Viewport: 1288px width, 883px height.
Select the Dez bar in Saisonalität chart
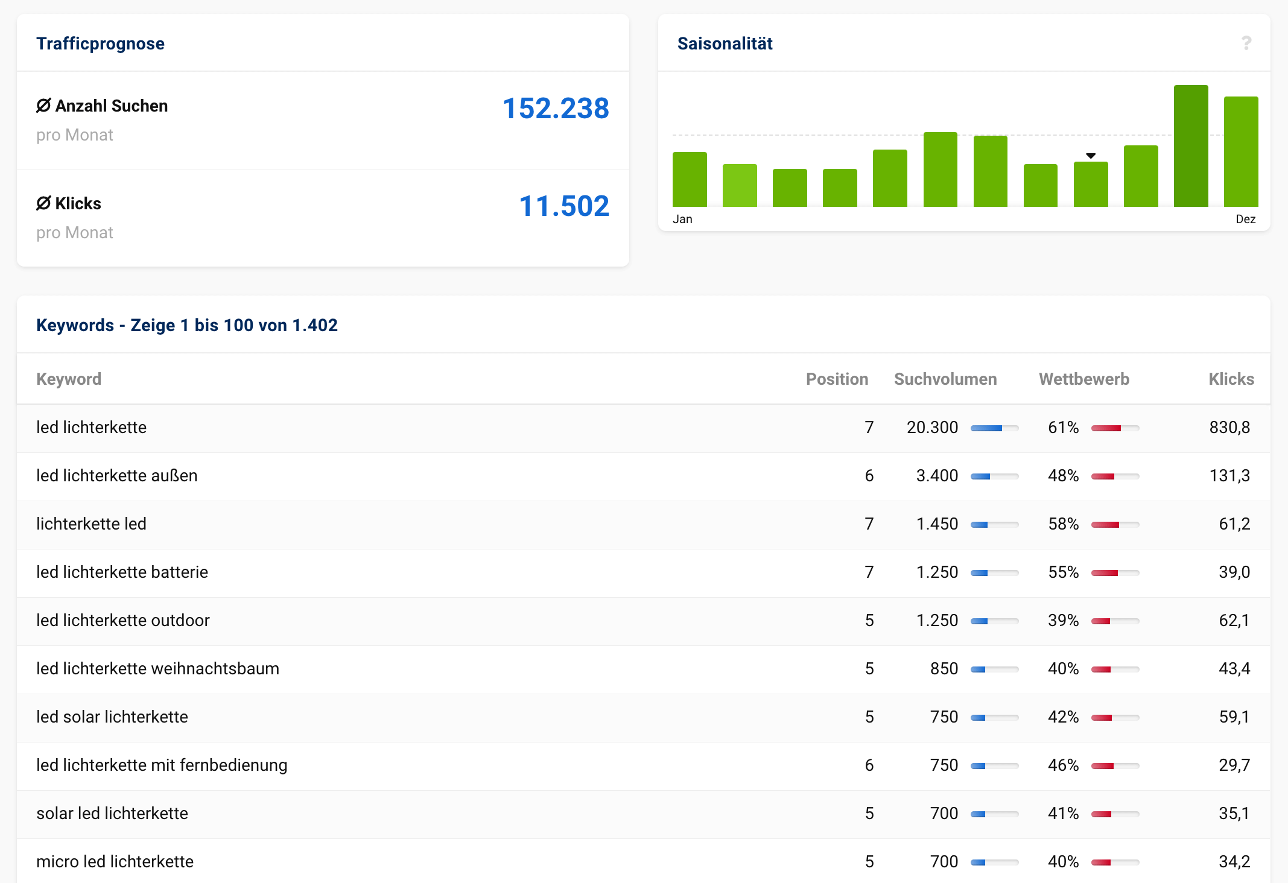[1241, 151]
